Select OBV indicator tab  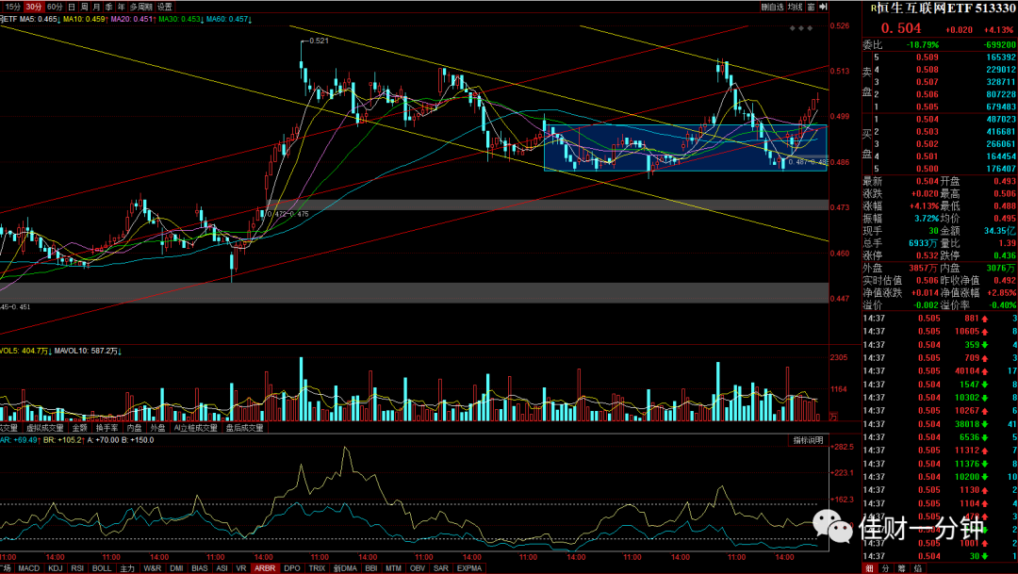(x=418, y=568)
